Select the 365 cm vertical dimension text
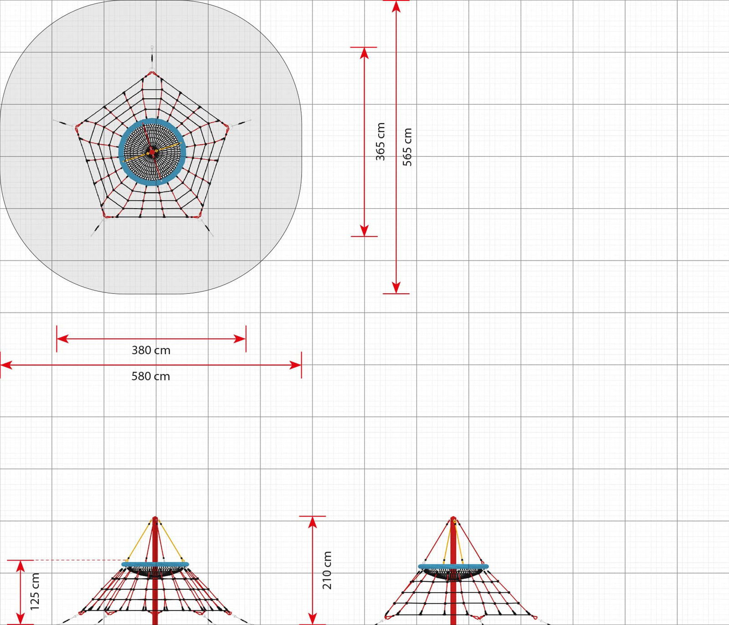This screenshot has width=729, height=625. click(380, 142)
